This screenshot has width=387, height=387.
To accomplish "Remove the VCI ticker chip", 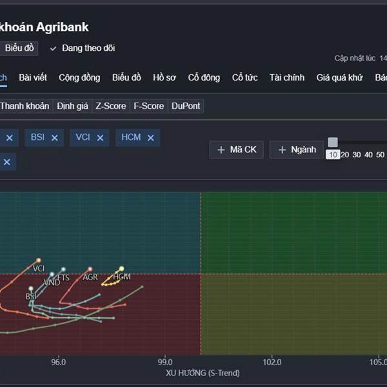I will (100, 138).
